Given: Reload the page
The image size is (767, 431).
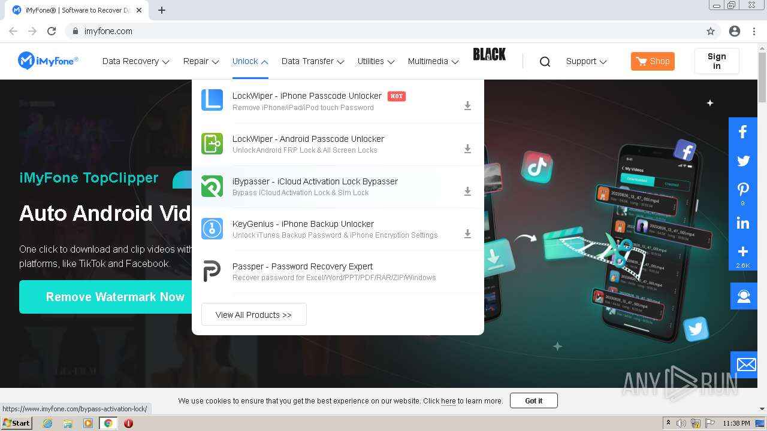Looking at the screenshot, I should point(52,31).
